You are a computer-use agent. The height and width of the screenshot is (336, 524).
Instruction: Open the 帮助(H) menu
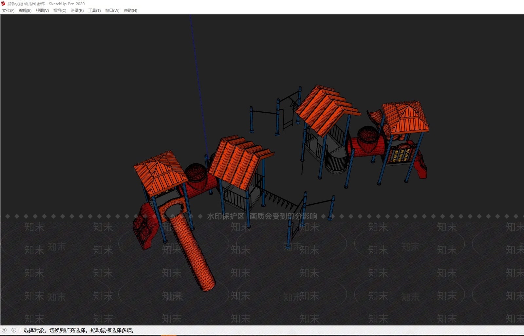tap(130, 10)
